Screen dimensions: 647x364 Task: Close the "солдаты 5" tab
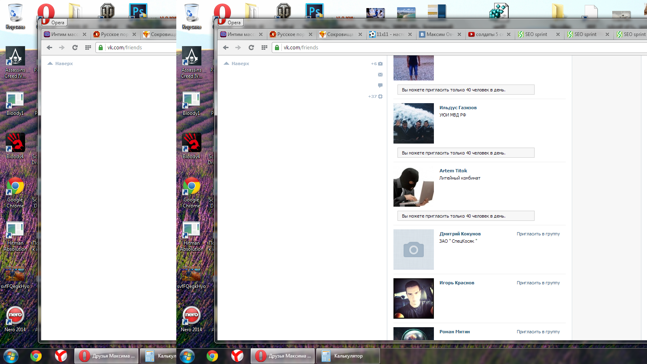509,34
